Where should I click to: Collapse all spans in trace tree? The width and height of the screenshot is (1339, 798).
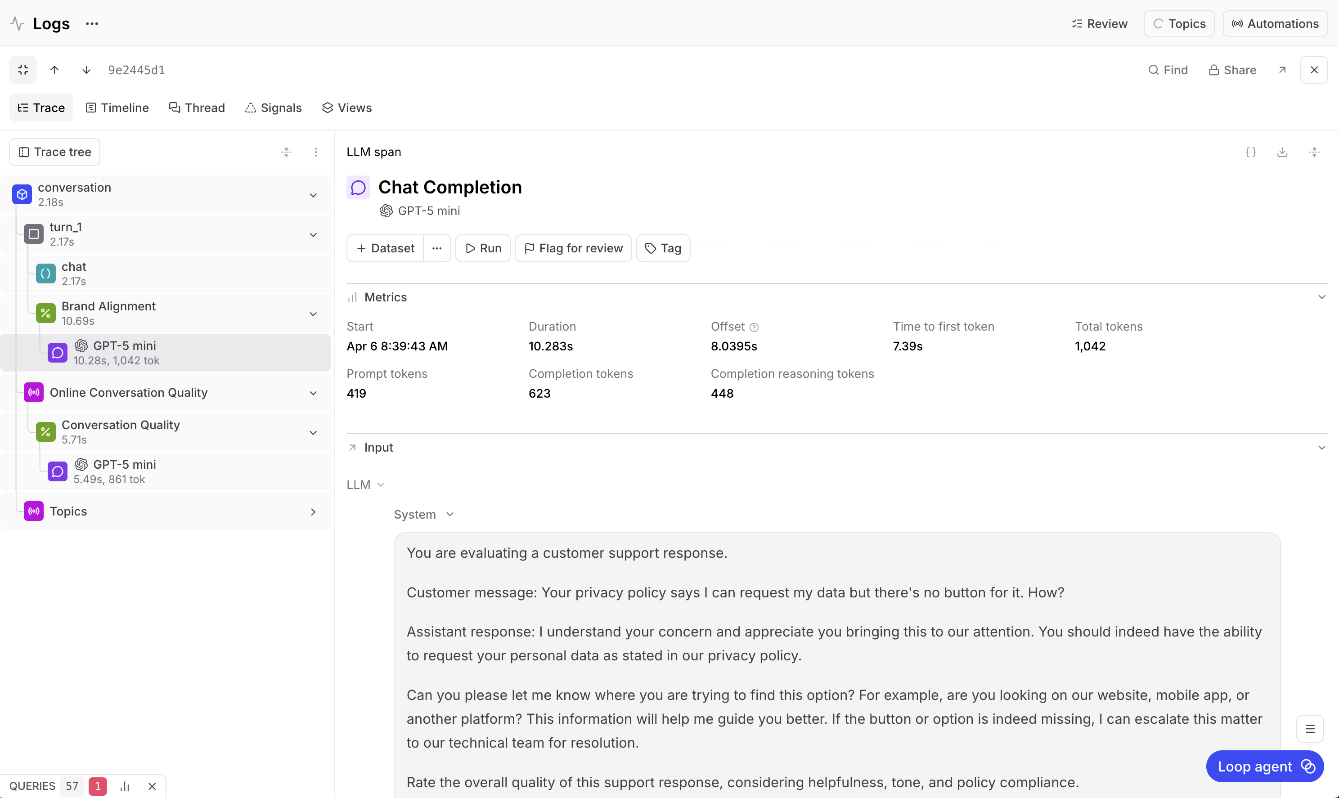[x=286, y=152]
